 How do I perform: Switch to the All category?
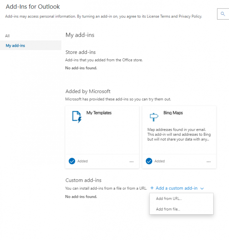pyautogui.click(x=8, y=36)
